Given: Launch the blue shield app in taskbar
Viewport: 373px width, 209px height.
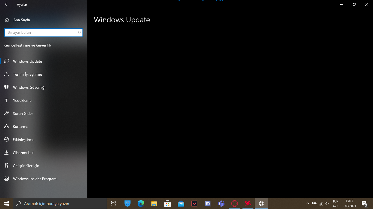Looking at the screenshot, I should tap(128, 204).
